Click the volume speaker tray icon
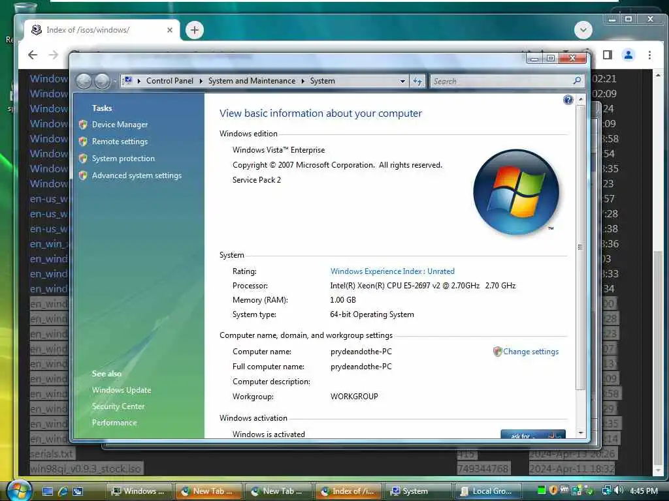Viewport: 669px width, 501px height. 619,491
